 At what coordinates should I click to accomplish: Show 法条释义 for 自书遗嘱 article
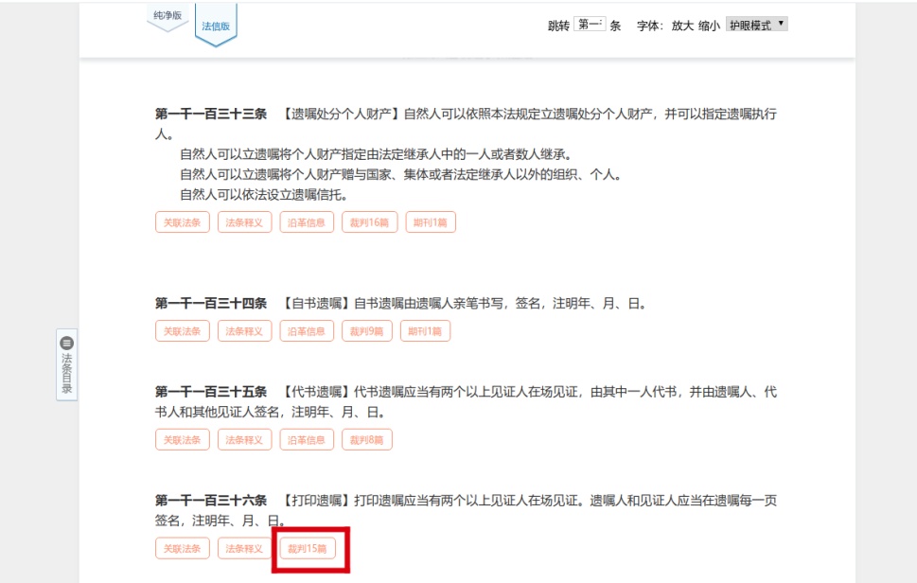pos(245,331)
